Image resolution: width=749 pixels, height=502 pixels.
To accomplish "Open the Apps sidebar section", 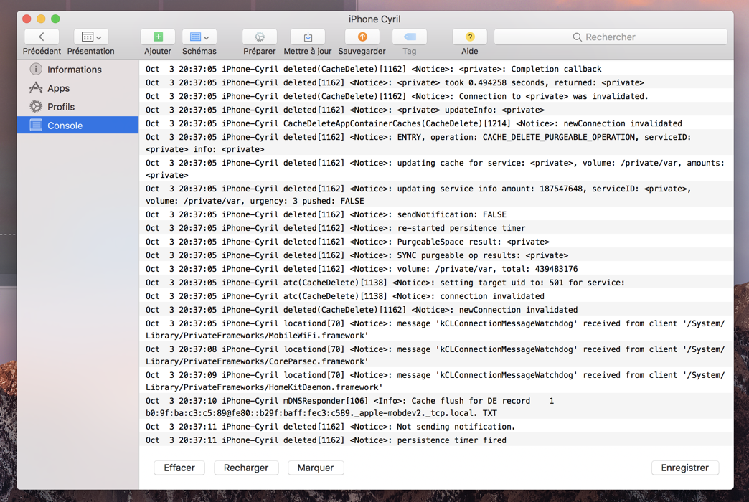I will pyautogui.click(x=58, y=88).
